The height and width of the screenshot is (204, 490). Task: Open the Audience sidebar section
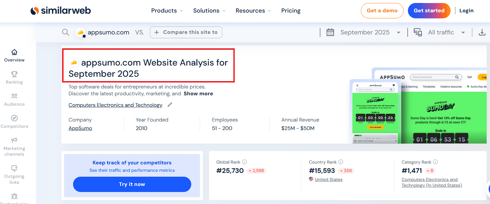click(x=14, y=100)
